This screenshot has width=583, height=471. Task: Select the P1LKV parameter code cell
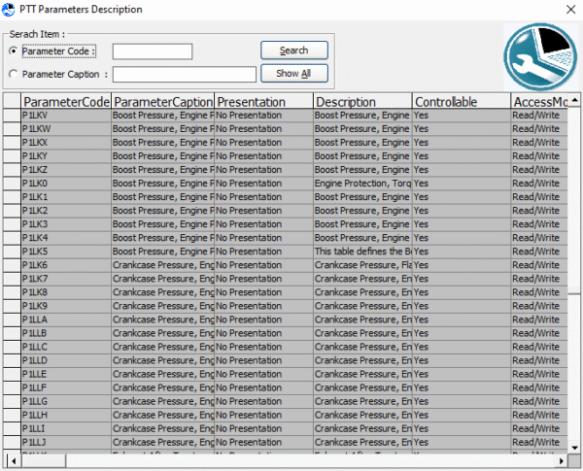click(66, 116)
